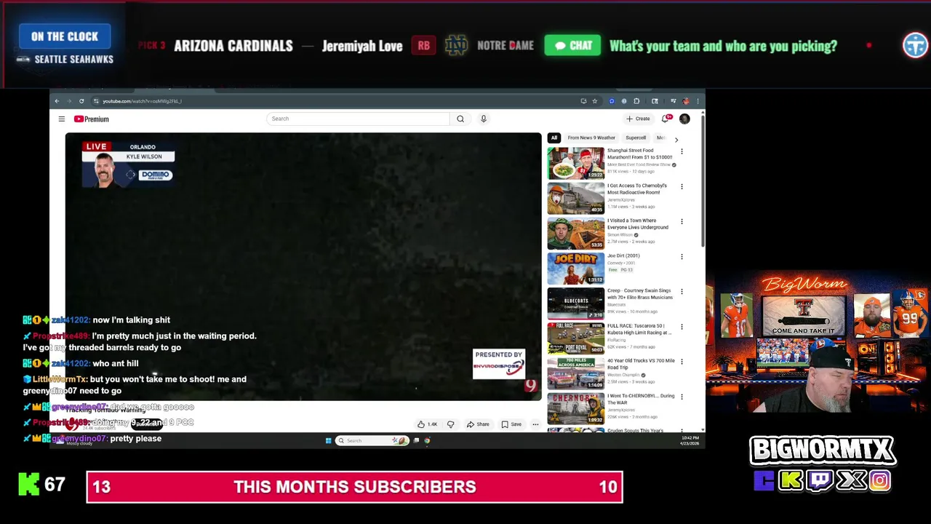This screenshot has width=931, height=524.
Task: Open options for 40 Year Old Trucks video
Action: 682,362
